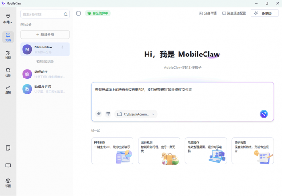Focus the 搜索分身/对话 search field

45,14
